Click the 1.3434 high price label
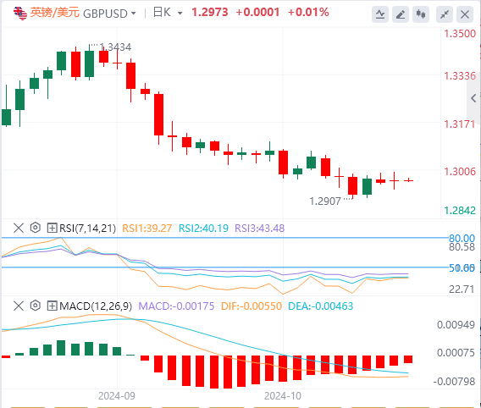 tap(115, 47)
